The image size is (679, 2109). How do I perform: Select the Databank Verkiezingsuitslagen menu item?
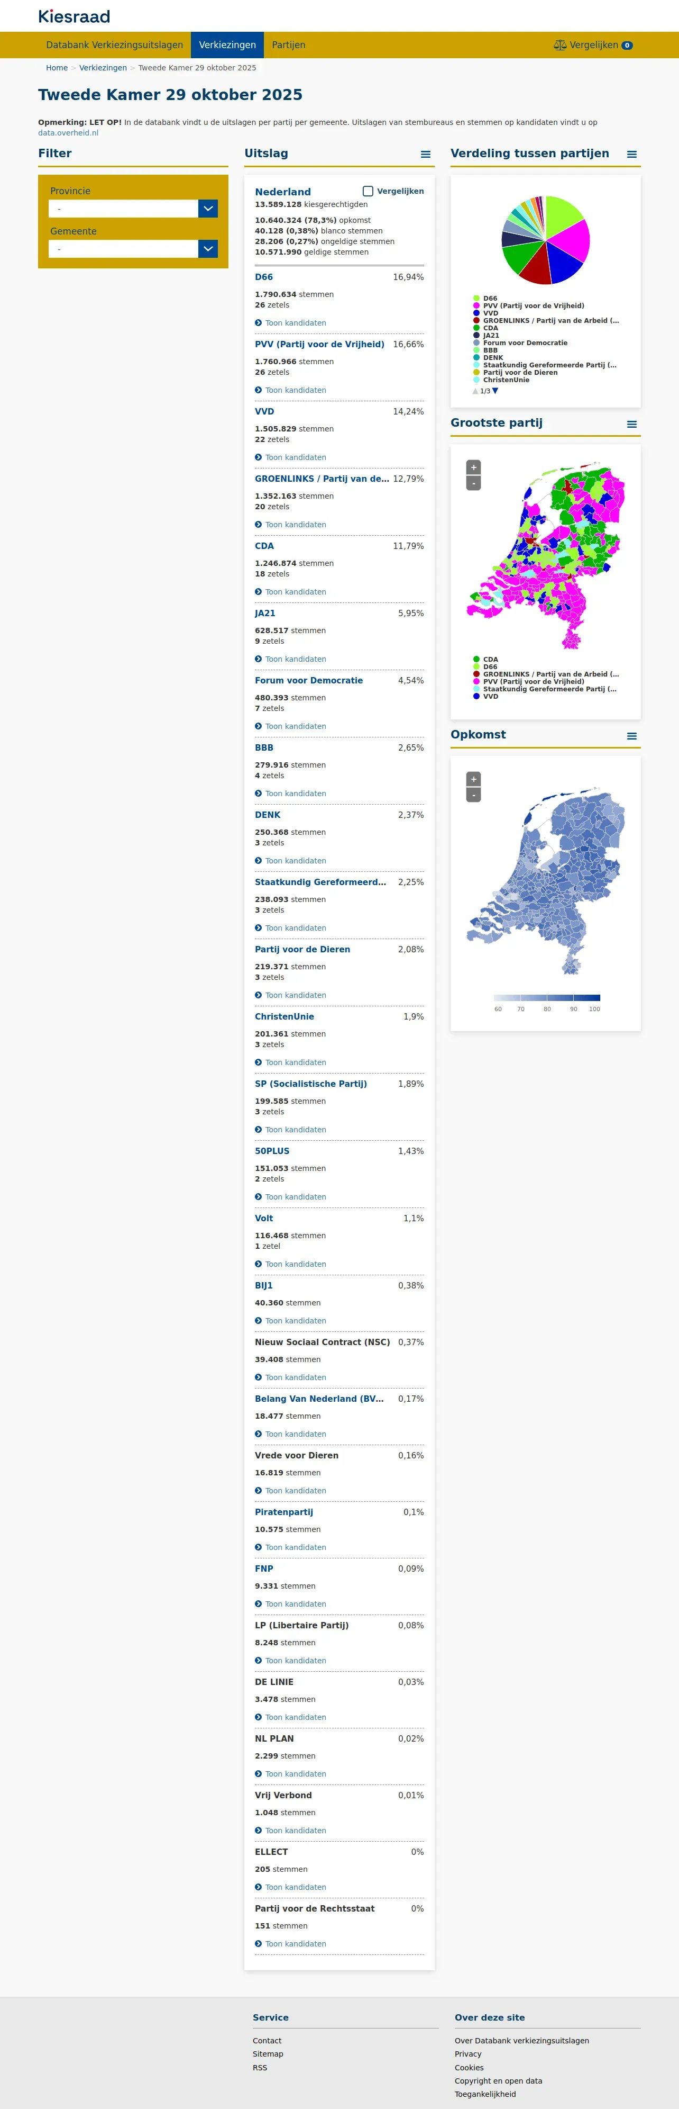[x=115, y=45]
